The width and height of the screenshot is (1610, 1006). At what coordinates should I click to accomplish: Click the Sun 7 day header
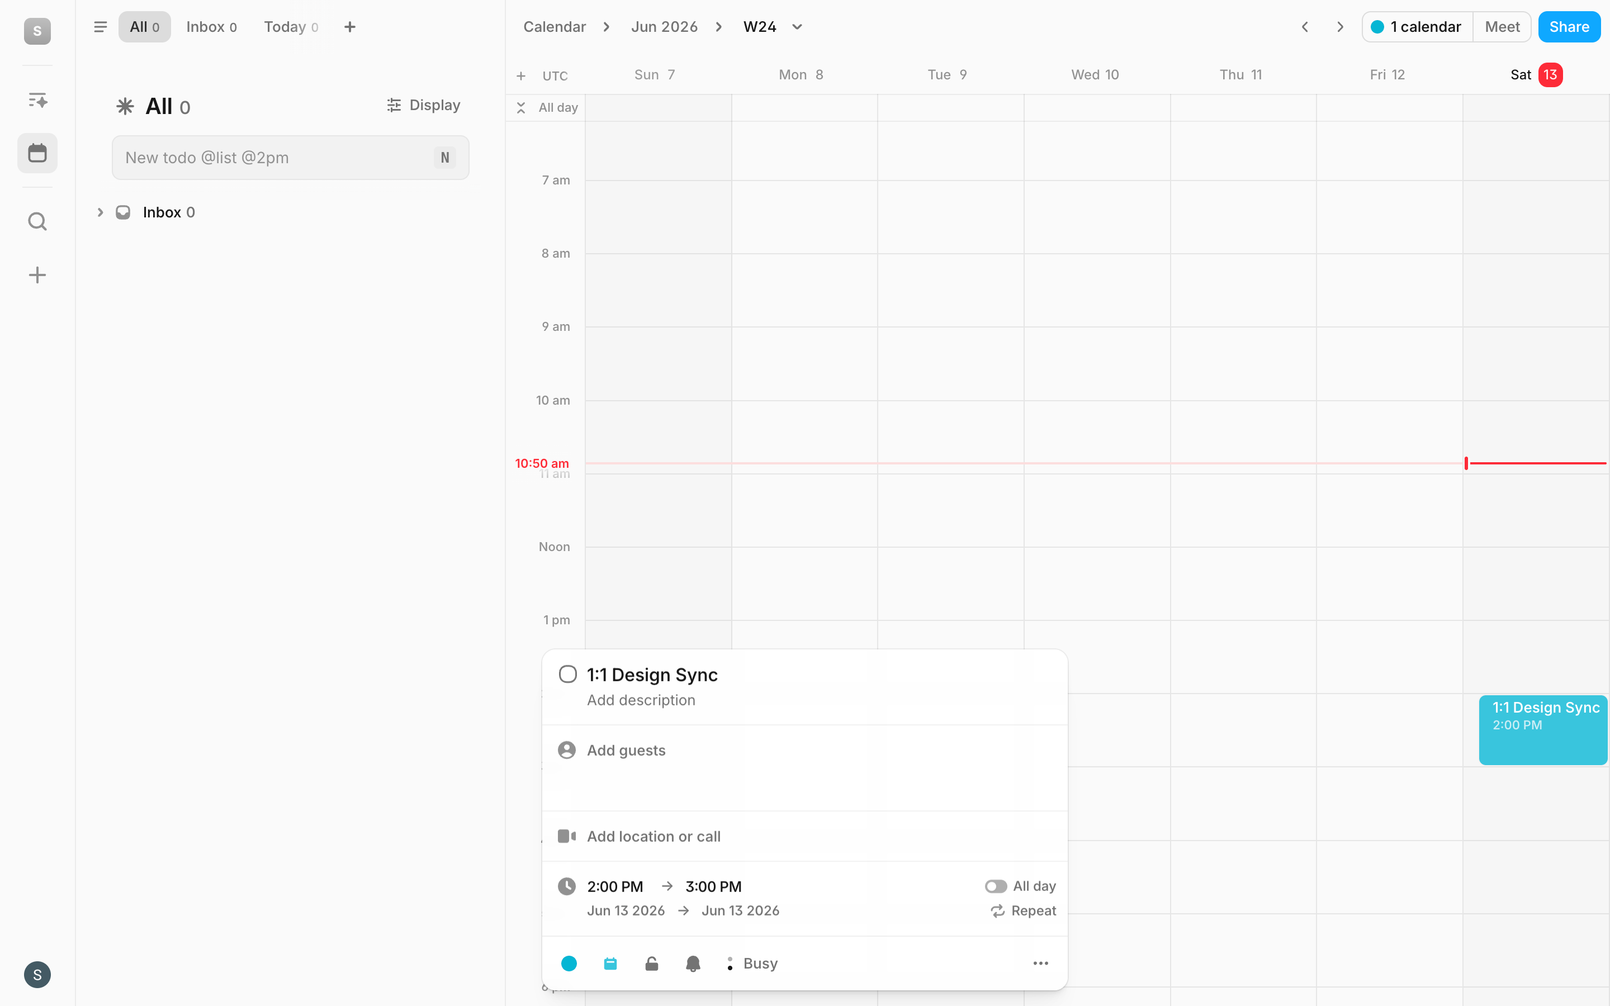point(655,74)
